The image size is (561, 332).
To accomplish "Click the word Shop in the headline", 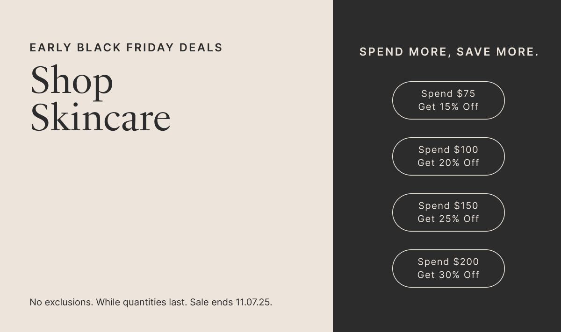I will point(72,80).
